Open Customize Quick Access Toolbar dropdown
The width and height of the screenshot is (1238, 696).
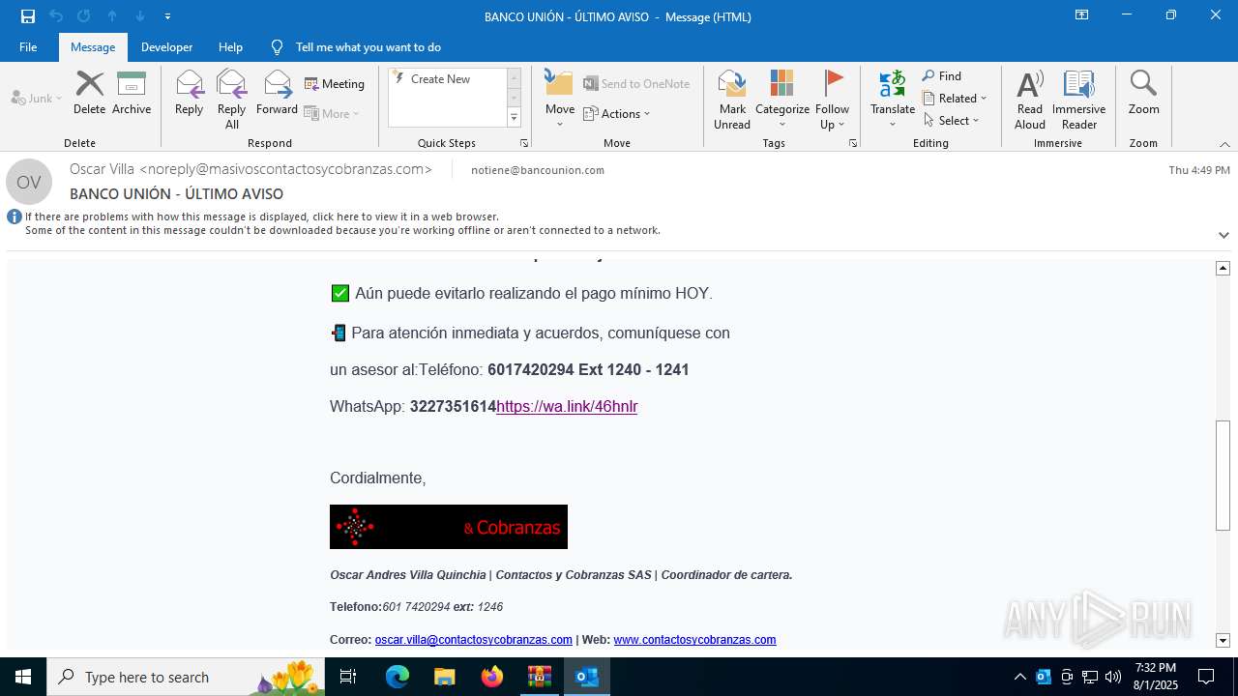167,16
